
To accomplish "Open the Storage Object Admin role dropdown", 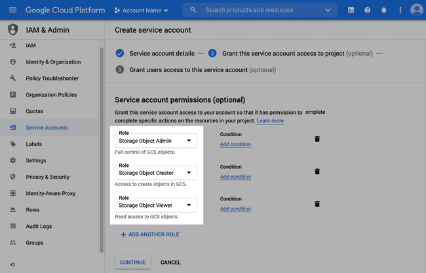I will (156, 141).
